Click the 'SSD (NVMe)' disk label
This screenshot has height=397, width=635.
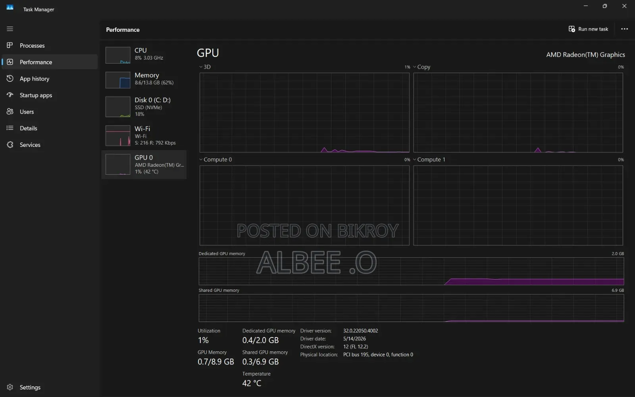(x=148, y=108)
